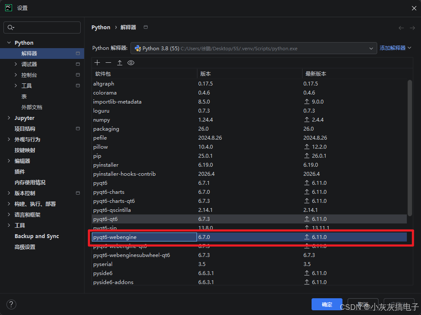Select the altgraph package row
Image resolution: width=421 pixels, height=315 pixels.
(x=249, y=84)
